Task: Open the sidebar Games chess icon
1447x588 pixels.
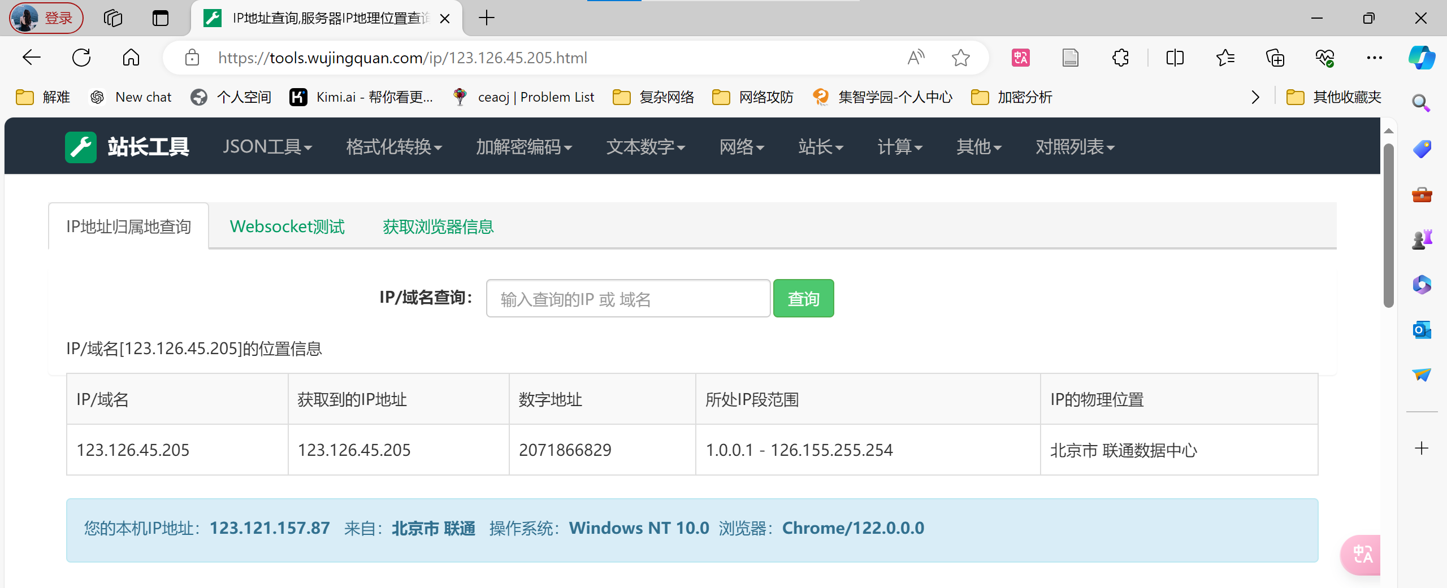Action: (1422, 239)
